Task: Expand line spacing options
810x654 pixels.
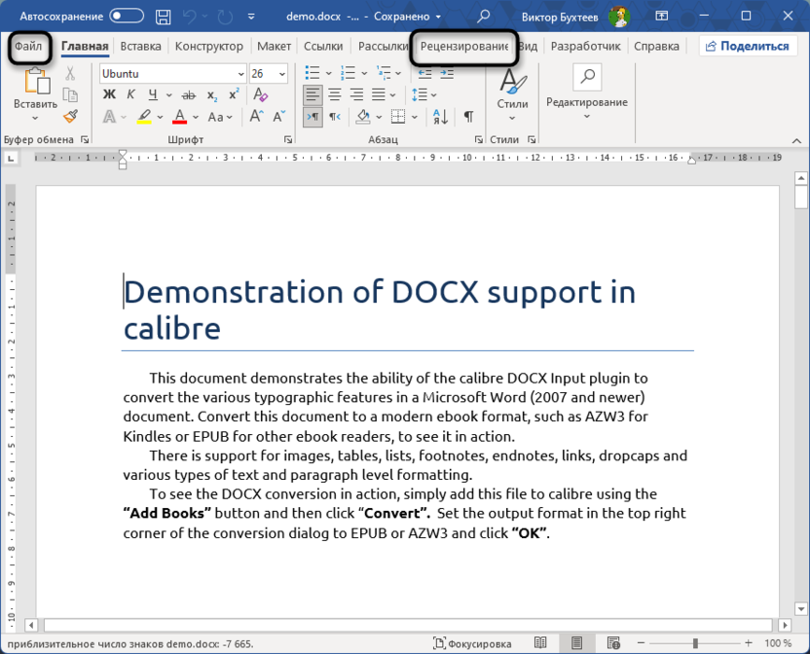Action: [433, 95]
